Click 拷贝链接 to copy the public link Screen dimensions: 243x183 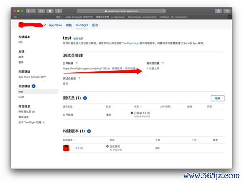(130, 68)
